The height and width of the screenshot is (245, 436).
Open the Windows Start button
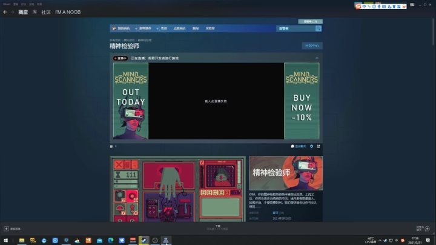point(5,240)
